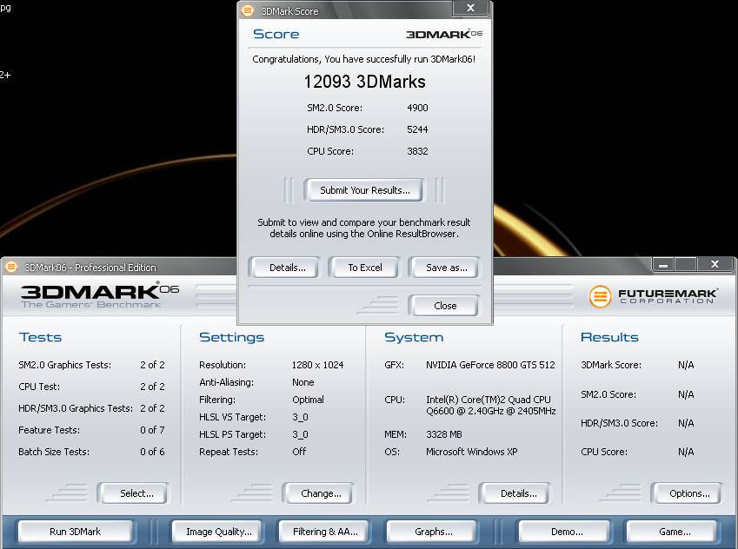Export results with To Excel button
738x549 pixels.
click(365, 268)
